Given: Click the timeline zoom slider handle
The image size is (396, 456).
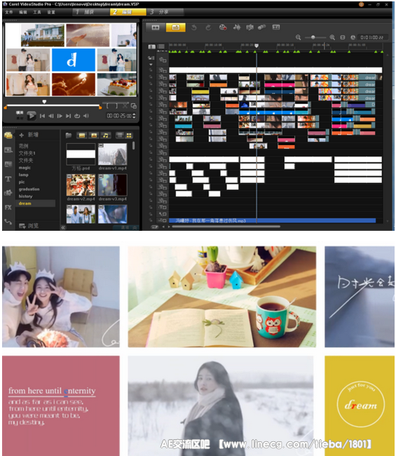Looking at the screenshot, I should click(313, 37).
